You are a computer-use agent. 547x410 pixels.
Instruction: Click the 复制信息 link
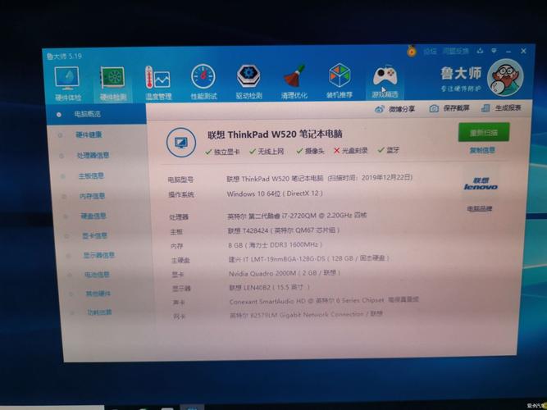click(482, 150)
